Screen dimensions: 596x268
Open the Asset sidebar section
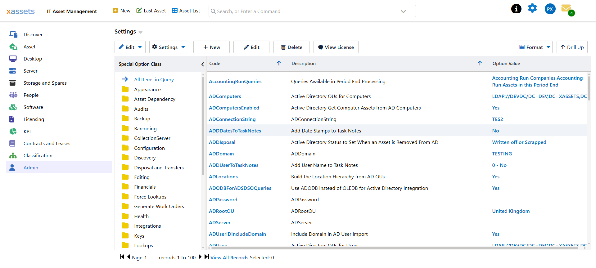pos(59,47)
